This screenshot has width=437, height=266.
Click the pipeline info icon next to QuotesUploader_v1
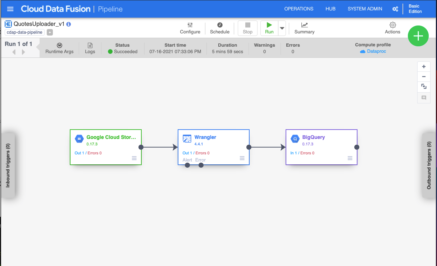(x=69, y=24)
